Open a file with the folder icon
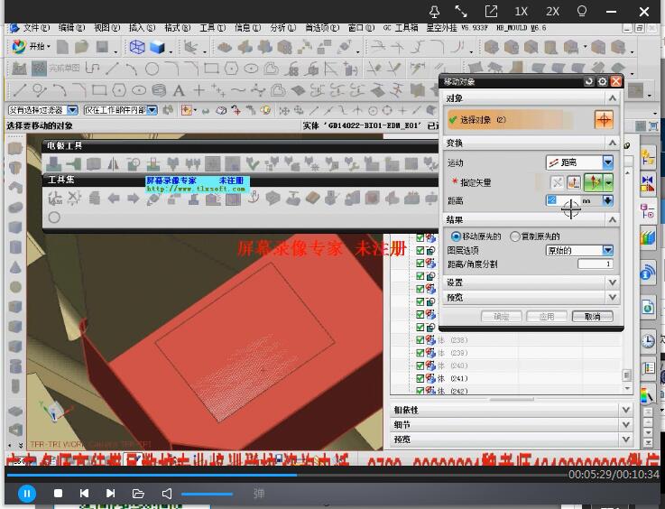The width and height of the screenshot is (665, 509). 138,494
